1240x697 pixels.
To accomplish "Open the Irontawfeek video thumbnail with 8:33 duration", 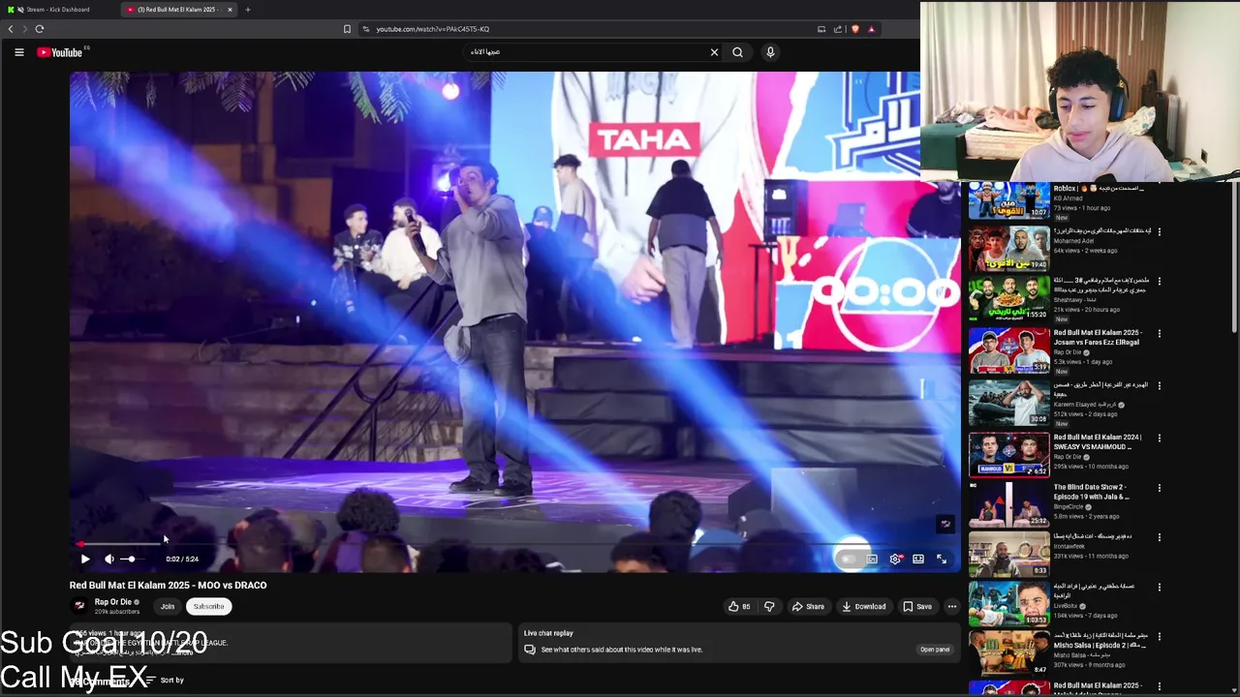I will [x=1008, y=553].
